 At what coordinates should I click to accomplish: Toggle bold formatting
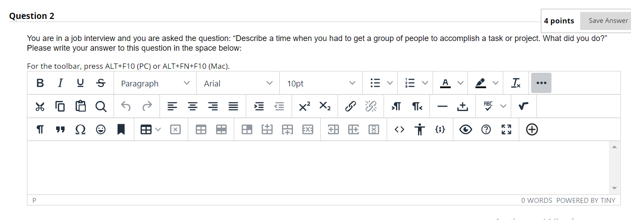tap(40, 83)
